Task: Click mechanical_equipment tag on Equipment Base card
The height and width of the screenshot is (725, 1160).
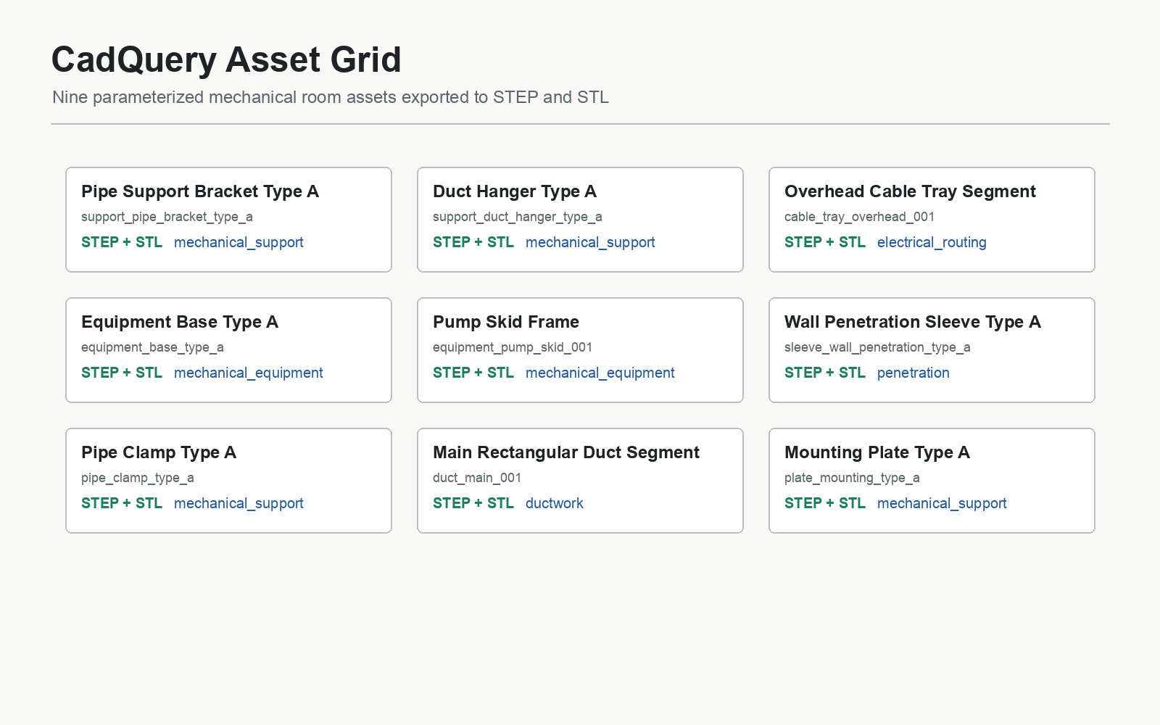Action: [x=249, y=373]
